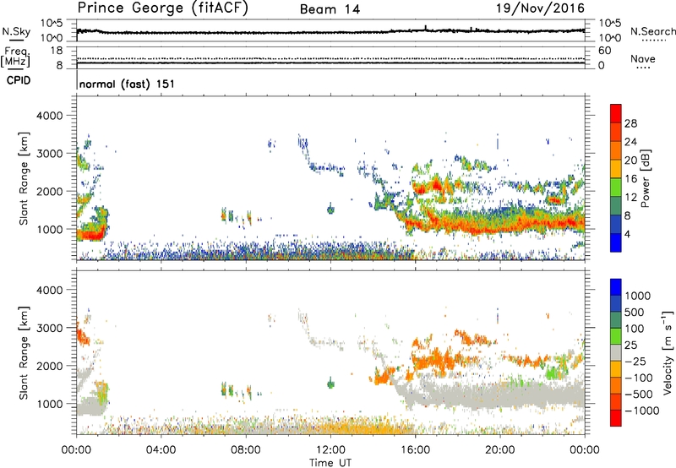
Task: Click the noise spike near 16:30 in top panel
Action: [426, 28]
